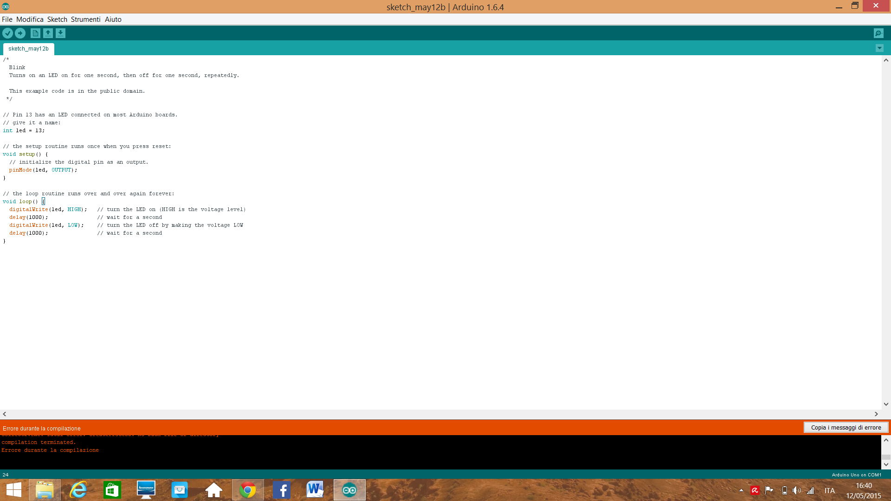Open the Aiuto menu
The image size is (891, 501).
113,19
